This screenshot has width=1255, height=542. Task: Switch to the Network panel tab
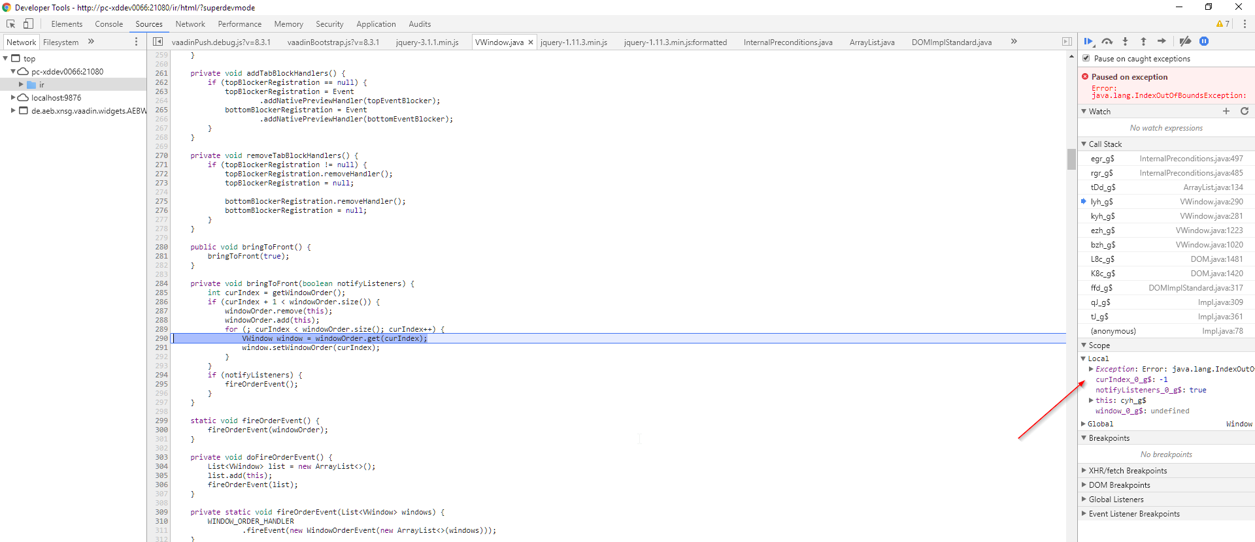[190, 24]
